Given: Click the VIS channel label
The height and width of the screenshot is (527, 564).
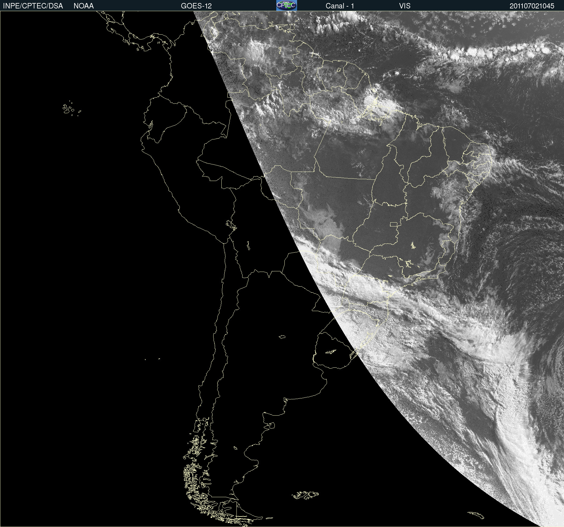Looking at the screenshot, I should (405, 6).
